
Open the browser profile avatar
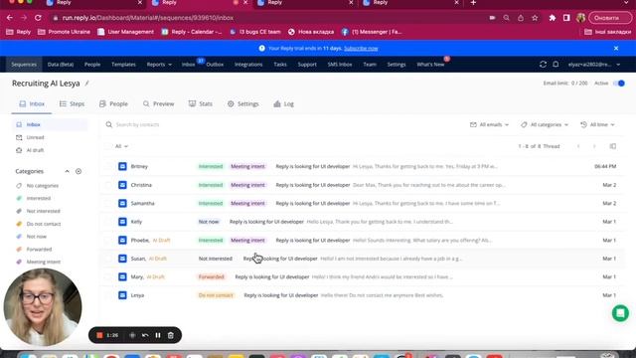tap(580, 18)
